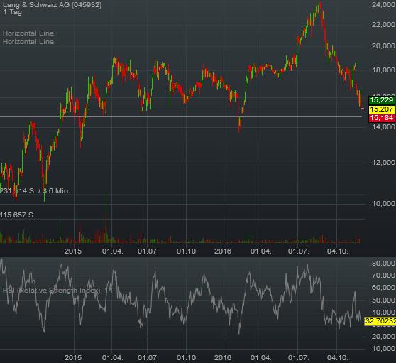Click 2016 on the price chart date axis
396x363 pixels.
[x=223, y=251]
